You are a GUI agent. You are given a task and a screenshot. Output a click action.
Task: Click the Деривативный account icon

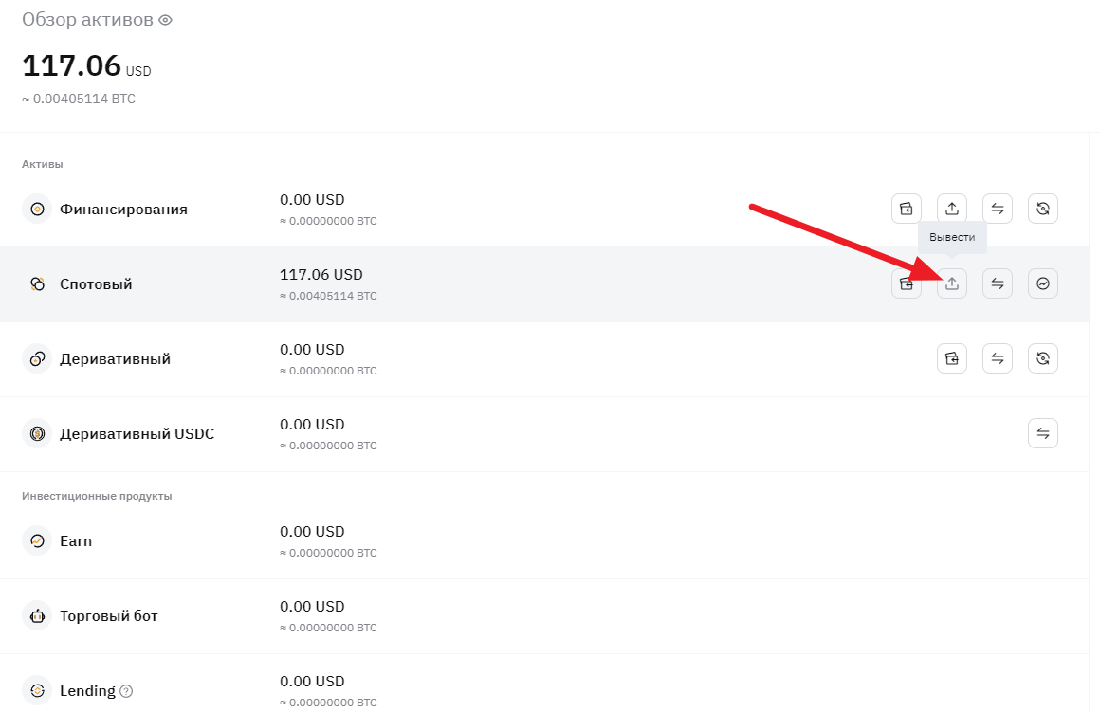click(x=37, y=359)
